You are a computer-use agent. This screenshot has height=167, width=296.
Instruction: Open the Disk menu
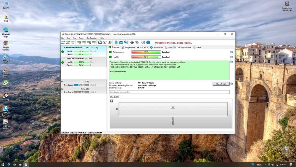pyautogui.click(x=68, y=38)
